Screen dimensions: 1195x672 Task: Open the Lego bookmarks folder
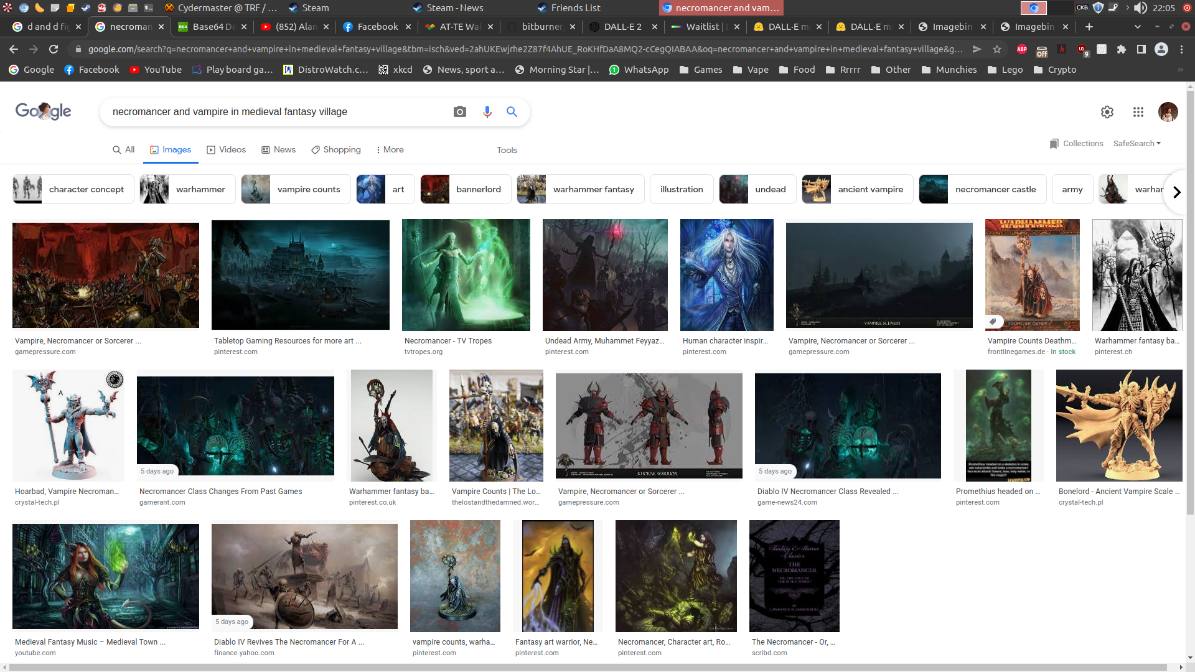(x=1005, y=70)
